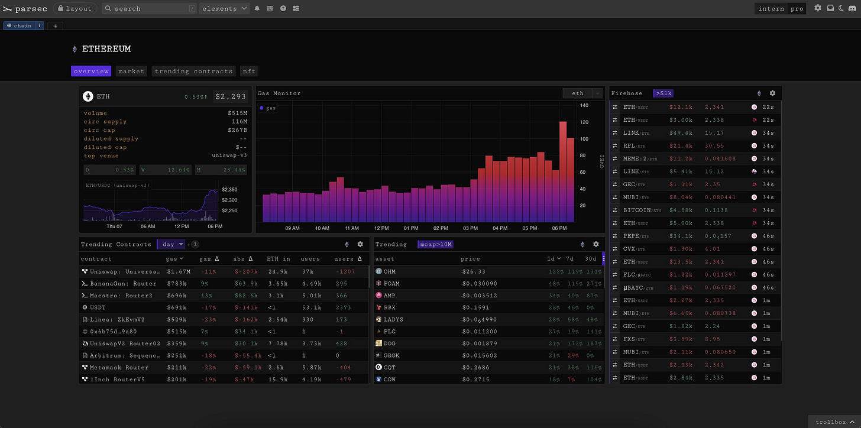Click COW token icon
This screenshot has height=428, width=861.
[379, 379]
